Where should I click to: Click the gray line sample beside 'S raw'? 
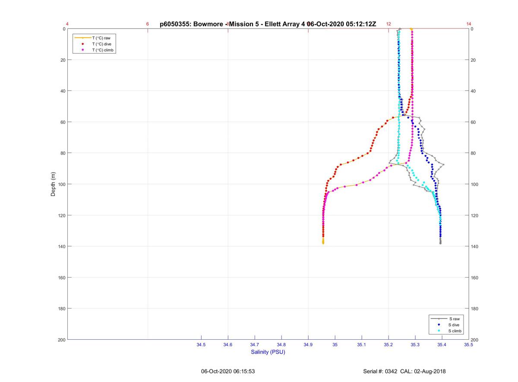(x=439, y=319)
